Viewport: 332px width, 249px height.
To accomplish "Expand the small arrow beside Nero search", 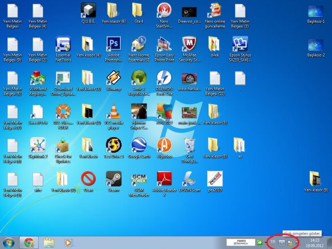I will (265, 242).
